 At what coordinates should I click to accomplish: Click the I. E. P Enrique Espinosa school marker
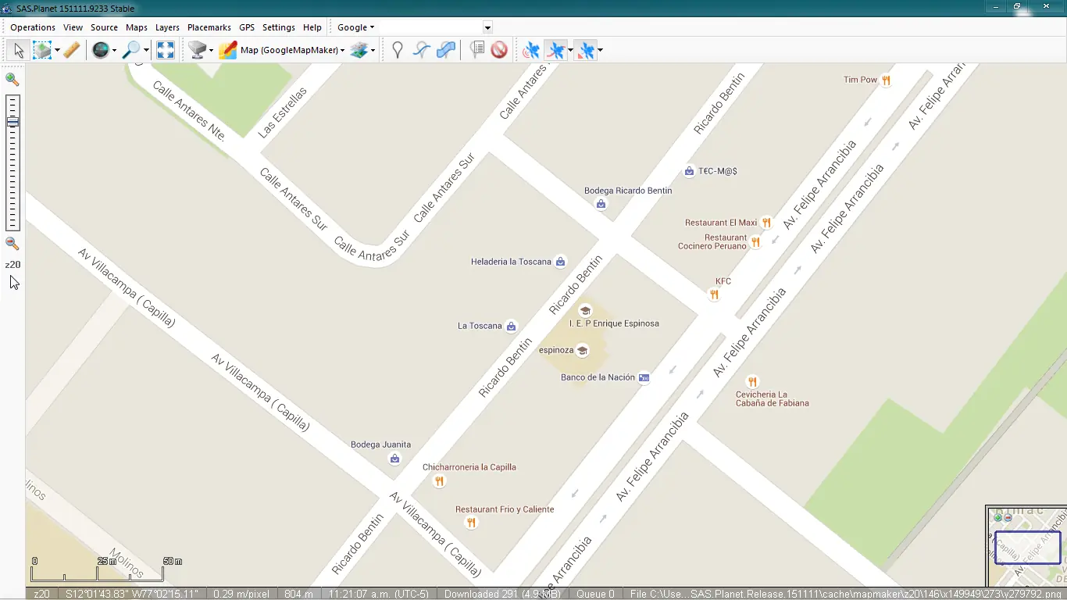[585, 311]
